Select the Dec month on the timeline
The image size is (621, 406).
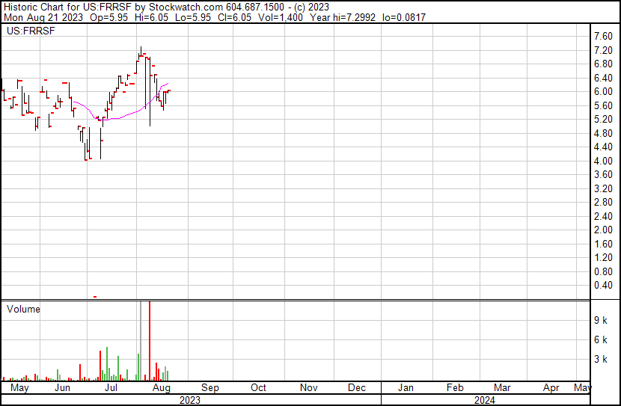(x=357, y=388)
